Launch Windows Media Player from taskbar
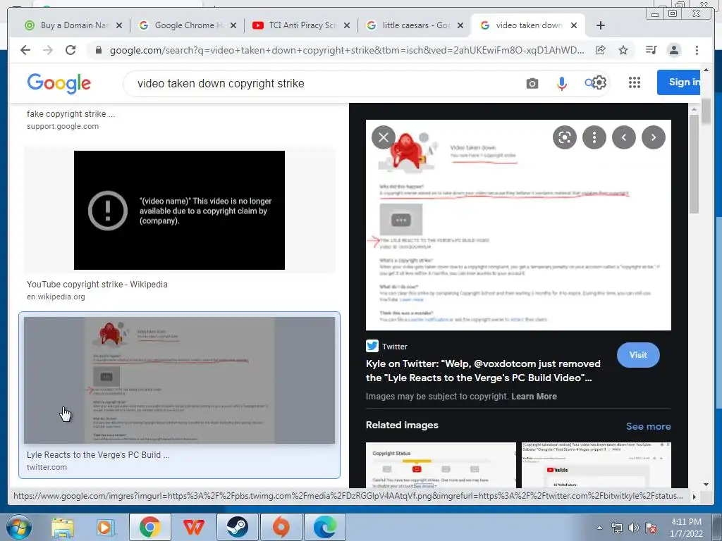Viewport: 722px width, 541px height. click(x=106, y=527)
